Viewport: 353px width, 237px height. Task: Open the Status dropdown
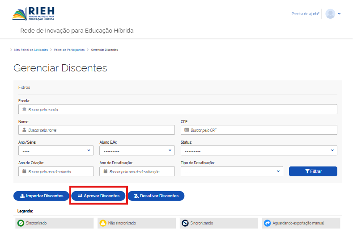coord(259,150)
